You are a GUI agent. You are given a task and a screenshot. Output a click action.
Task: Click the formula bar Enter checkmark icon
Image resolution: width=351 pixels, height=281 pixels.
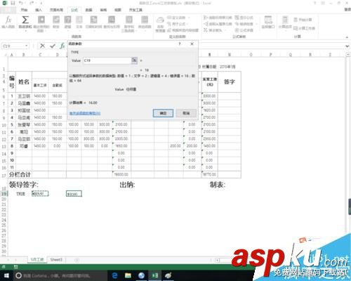point(53,46)
